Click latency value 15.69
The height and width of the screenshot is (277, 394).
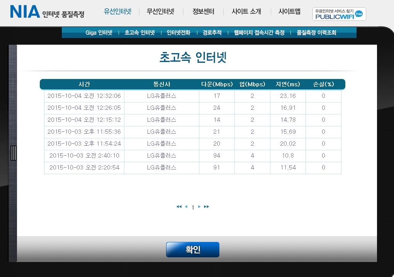tap(288, 132)
